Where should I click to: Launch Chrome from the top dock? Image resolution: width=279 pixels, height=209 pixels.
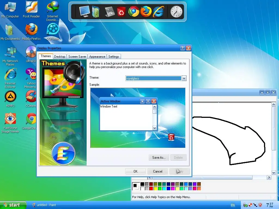(x=134, y=11)
